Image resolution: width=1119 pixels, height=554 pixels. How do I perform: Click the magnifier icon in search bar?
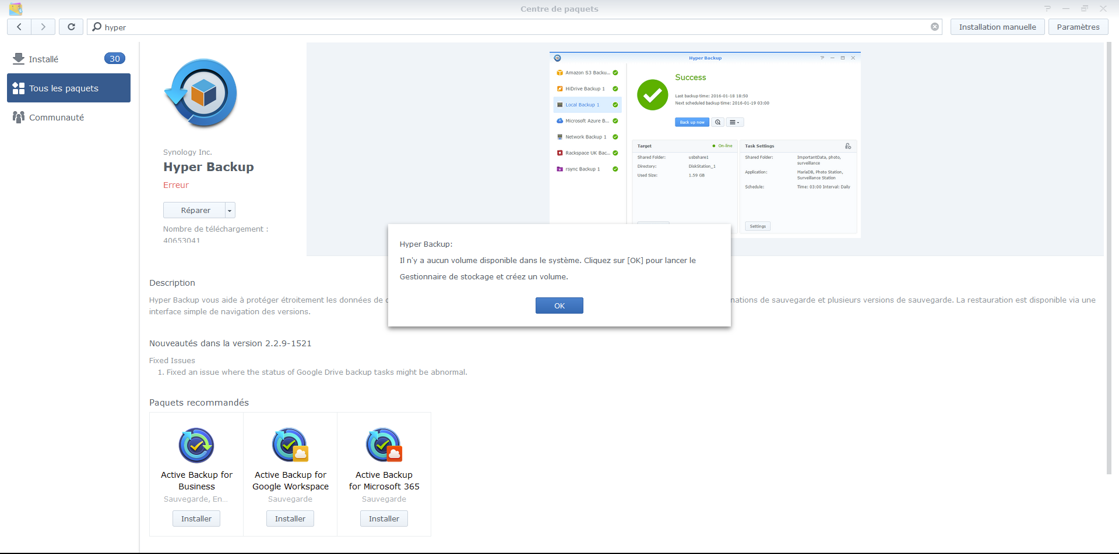[x=97, y=27]
